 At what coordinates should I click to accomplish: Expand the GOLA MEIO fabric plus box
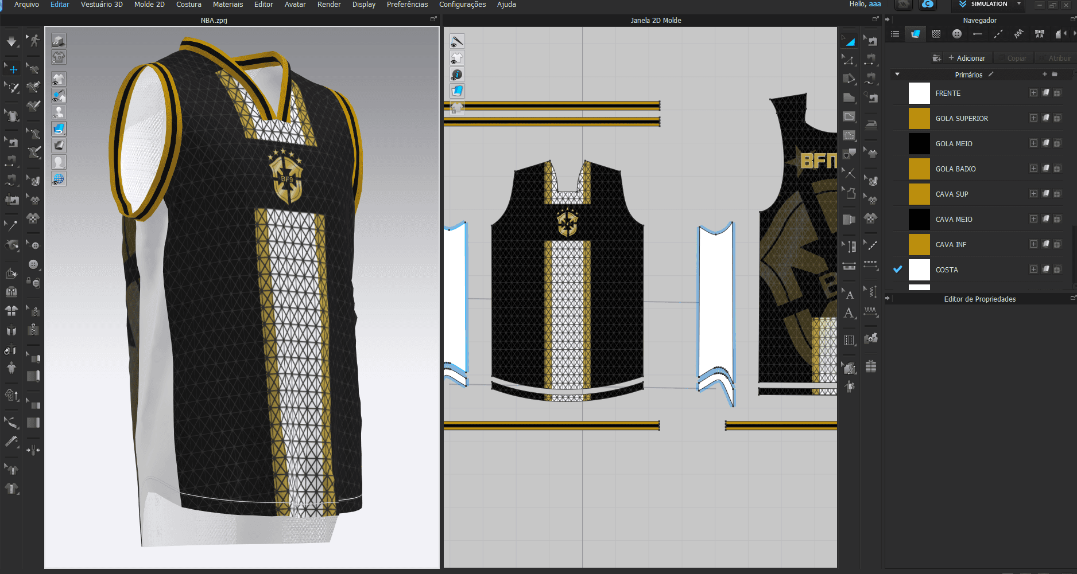pos(1033,143)
